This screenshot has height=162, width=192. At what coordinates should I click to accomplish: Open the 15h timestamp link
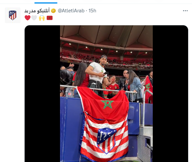(x=92, y=11)
